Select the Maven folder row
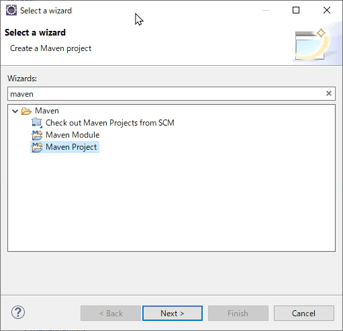 tap(47, 111)
